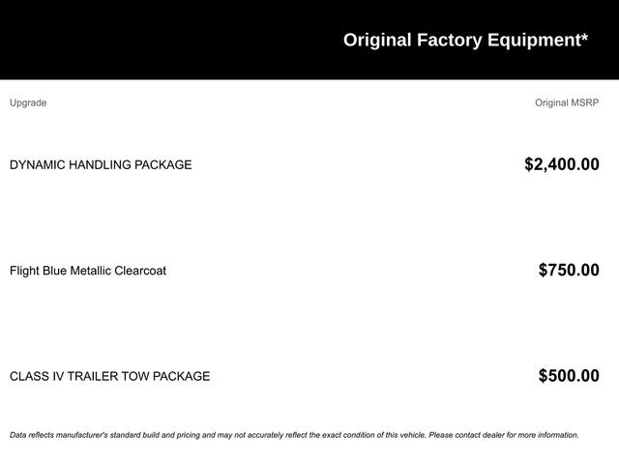Select the "Upgrade" column header
The image size is (619, 464).
point(28,102)
